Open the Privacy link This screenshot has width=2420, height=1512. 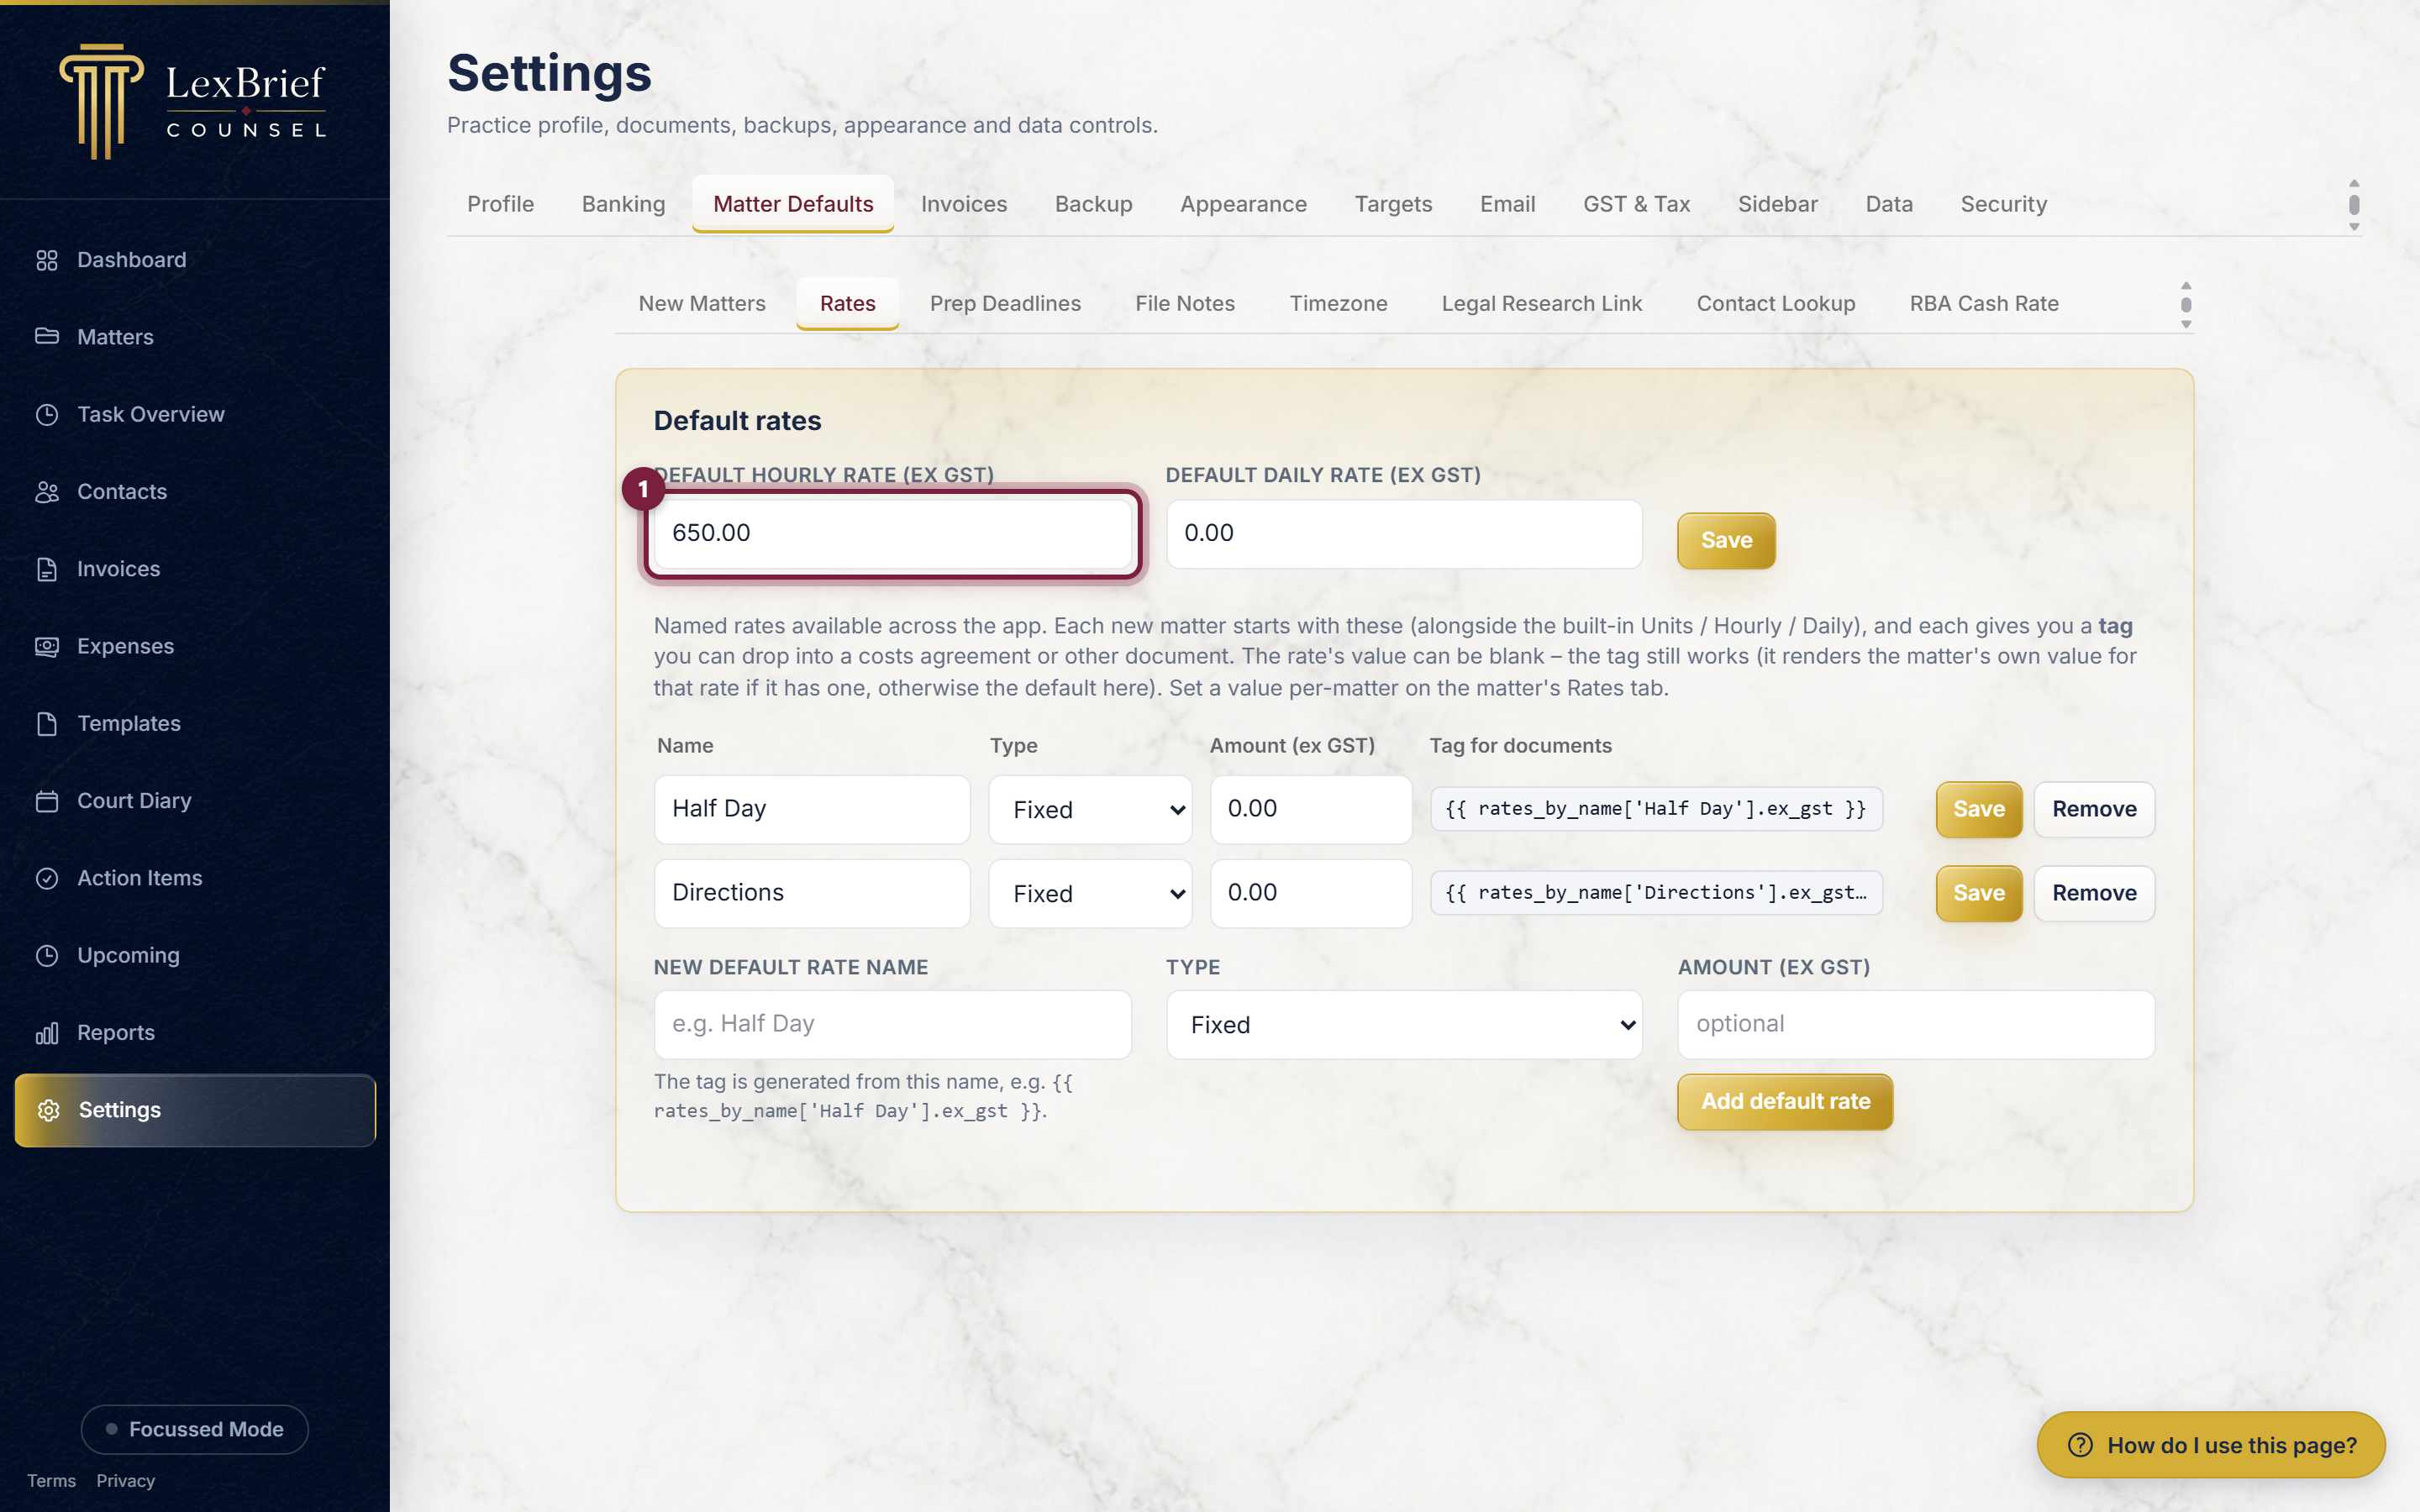(x=125, y=1481)
